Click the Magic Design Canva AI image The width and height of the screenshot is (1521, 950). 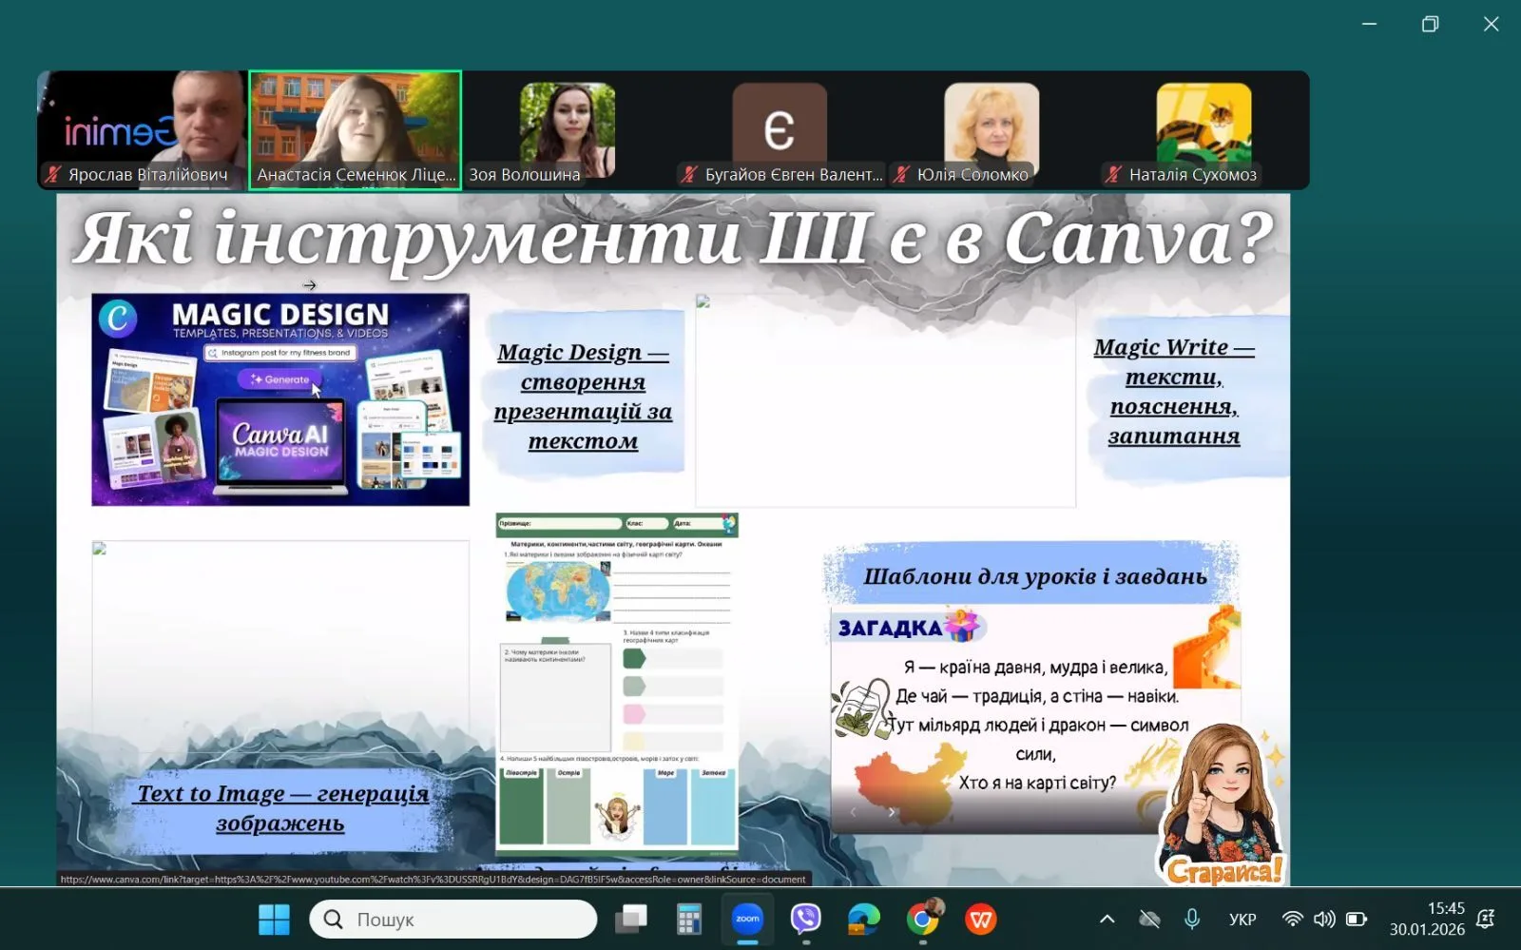coord(280,399)
